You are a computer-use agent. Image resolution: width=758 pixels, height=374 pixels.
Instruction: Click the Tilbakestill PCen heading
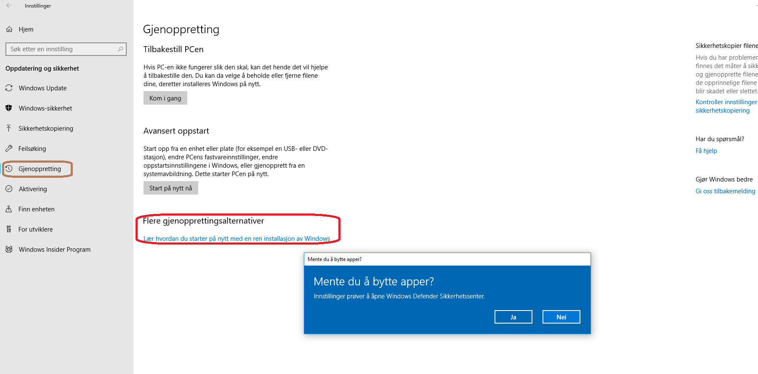point(173,49)
